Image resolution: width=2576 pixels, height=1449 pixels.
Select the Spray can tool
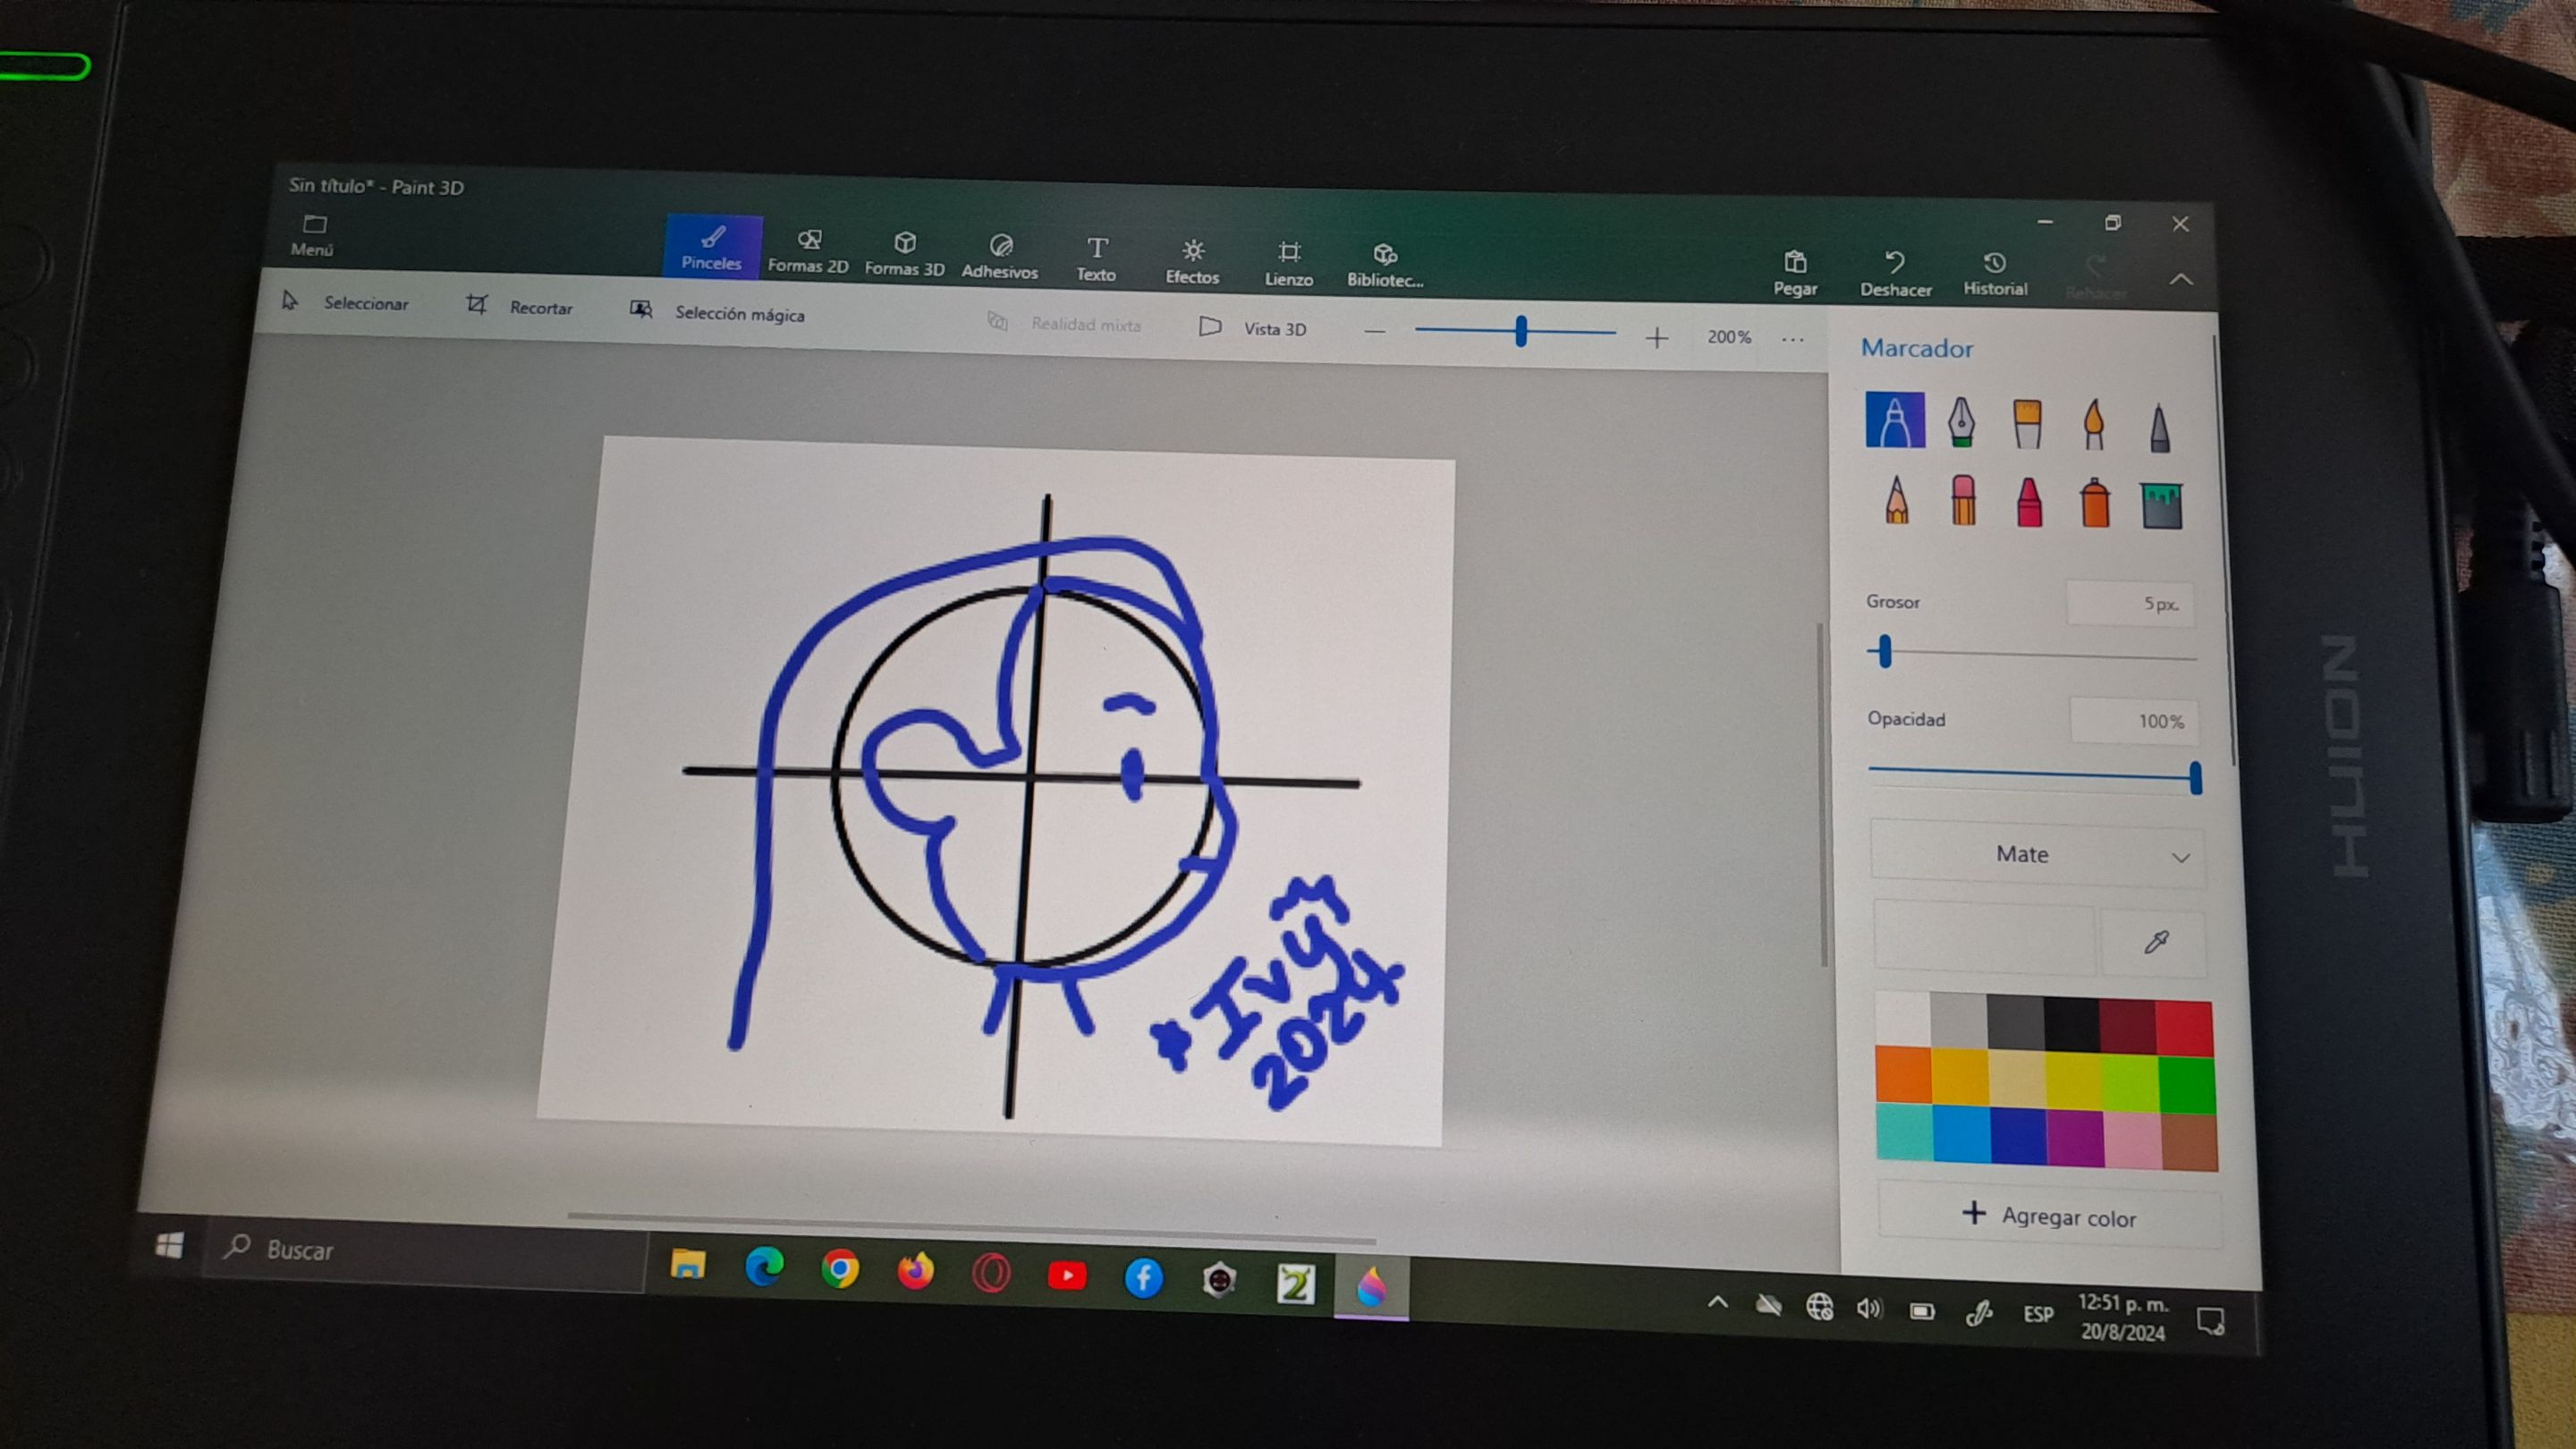(x=2095, y=503)
